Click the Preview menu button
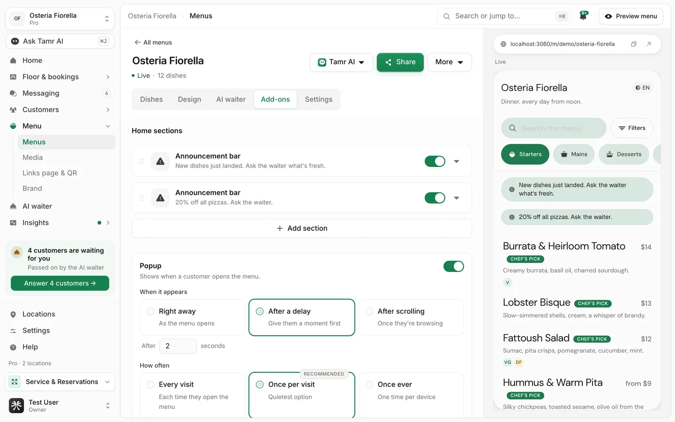This screenshot has height=422, width=675. click(x=631, y=16)
